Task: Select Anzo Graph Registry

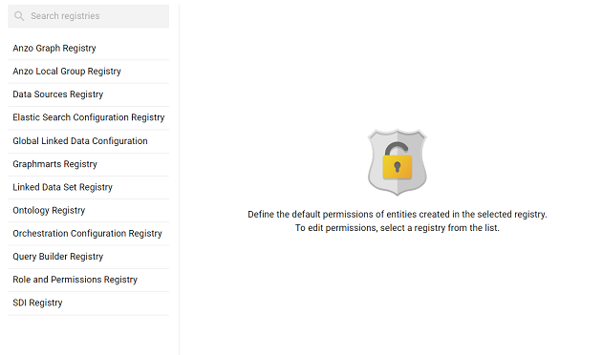Action: click(88, 49)
